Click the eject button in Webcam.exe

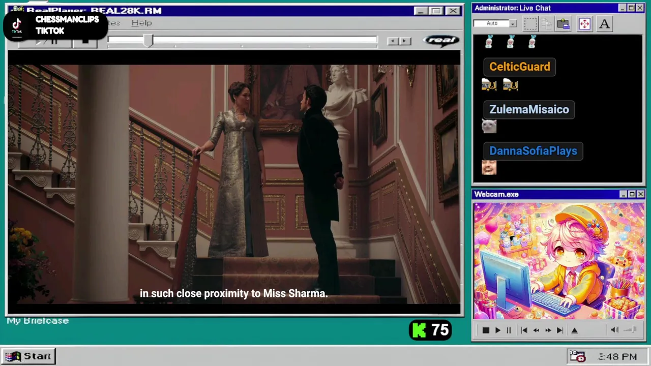(574, 330)
